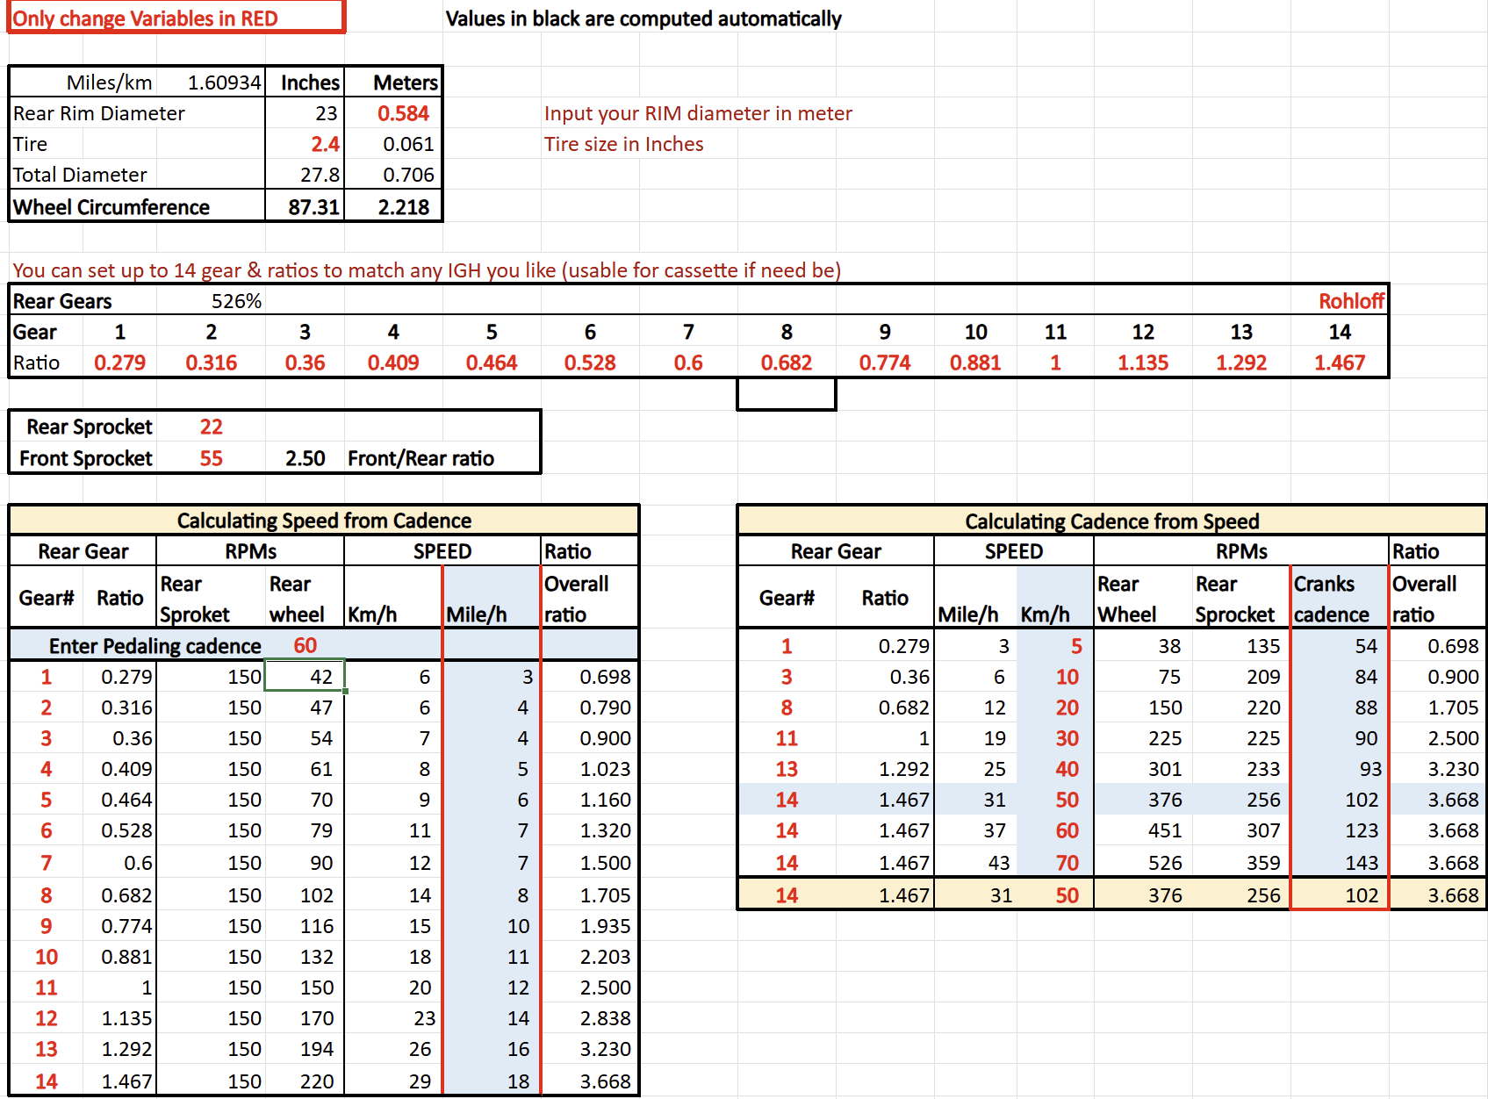Click the 'Only change Variables in RED' cell
The image size is (1488, 1099).
(176, 18)
